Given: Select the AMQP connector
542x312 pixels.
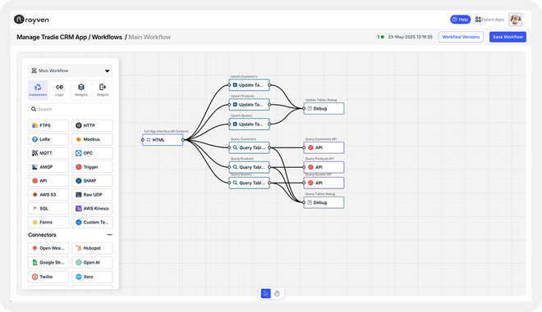Looking at the screenshot, I should tap(48, 167).
